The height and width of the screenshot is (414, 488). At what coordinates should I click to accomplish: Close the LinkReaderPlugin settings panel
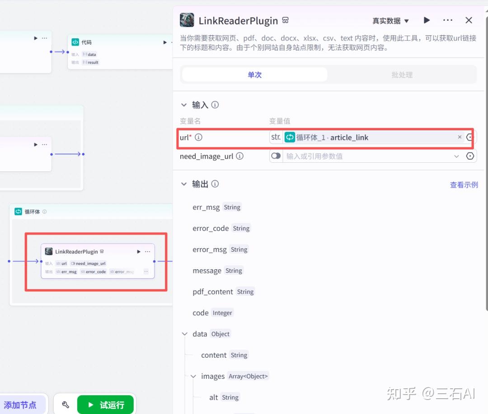tap(469, 20)
